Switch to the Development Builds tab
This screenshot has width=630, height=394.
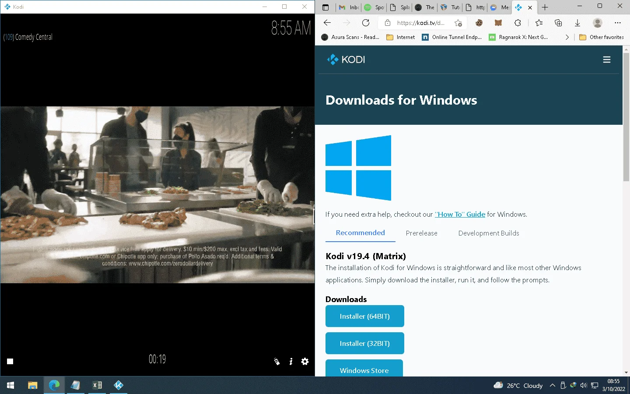tap(489, 233)
